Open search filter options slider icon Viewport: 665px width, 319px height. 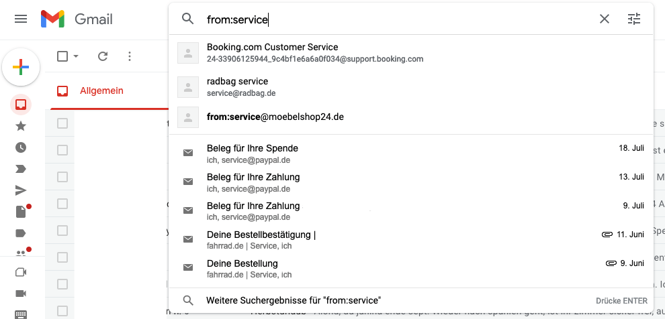634,19
